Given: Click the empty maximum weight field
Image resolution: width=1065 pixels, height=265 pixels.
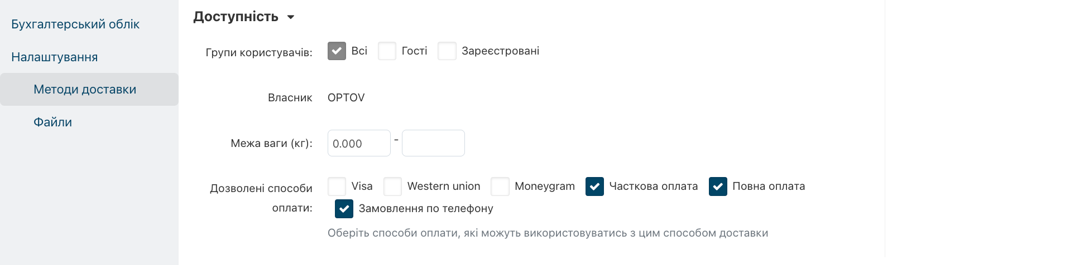Looking at the screenshot, I should [x=433, y=144].
